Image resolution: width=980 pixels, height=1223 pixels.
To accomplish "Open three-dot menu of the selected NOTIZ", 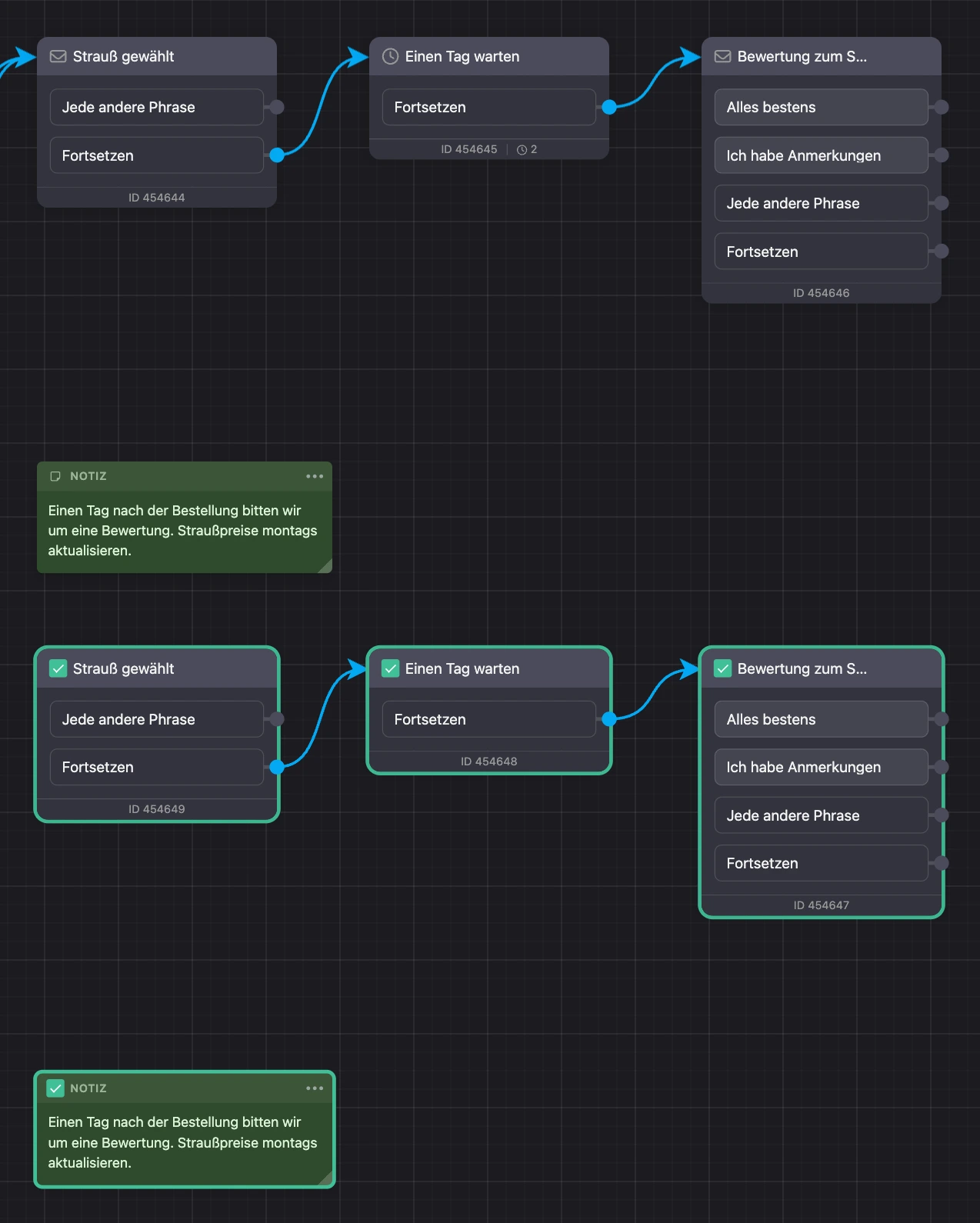I will (x=315, y=1088).
